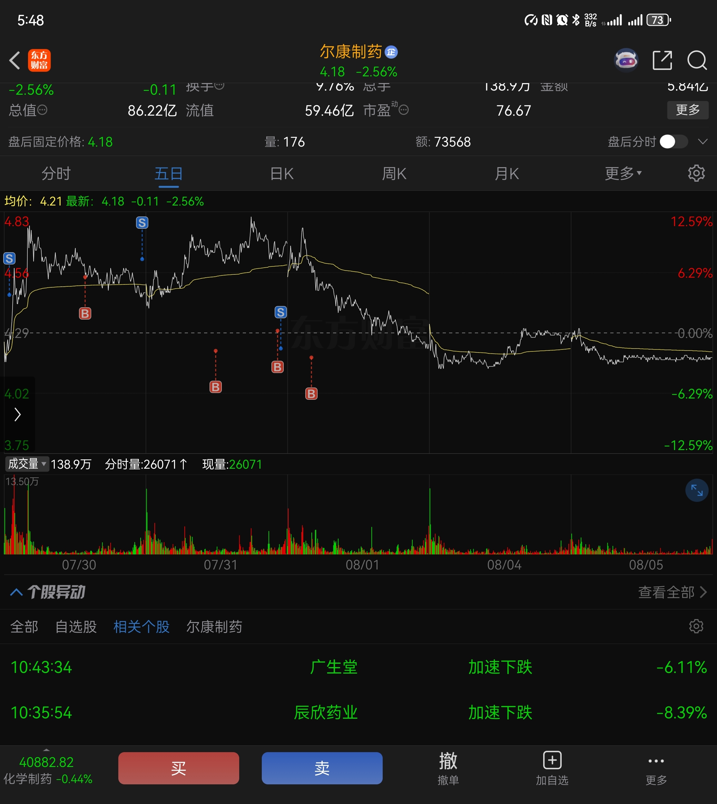This screenshot has width=717, height=804.
Task: Tap 总值 info icon
Action: (42, 110)
